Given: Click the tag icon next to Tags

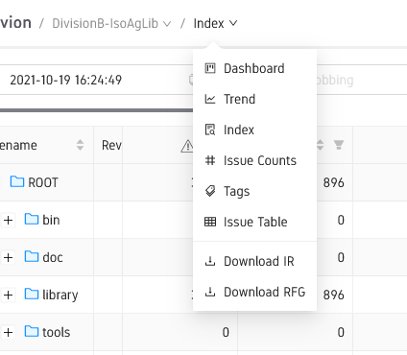Looking at the screenshot, I should 210,191.
